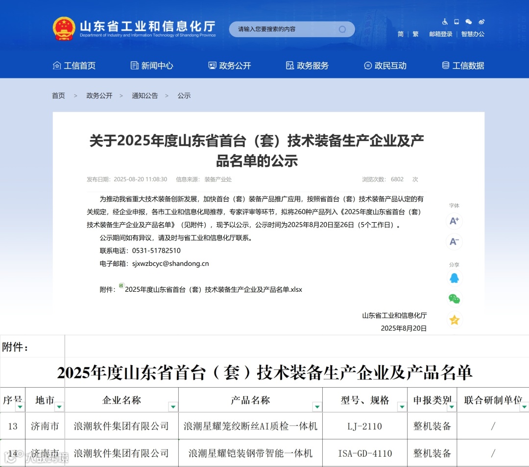Viewport: 529px width, 467px height.
Task: Decrease font size with A- icon
Action: point(454,241)
